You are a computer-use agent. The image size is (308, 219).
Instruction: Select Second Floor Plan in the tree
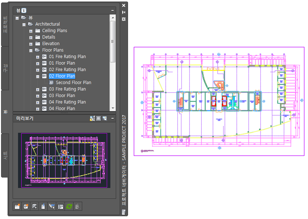click(x=74, y=83)
